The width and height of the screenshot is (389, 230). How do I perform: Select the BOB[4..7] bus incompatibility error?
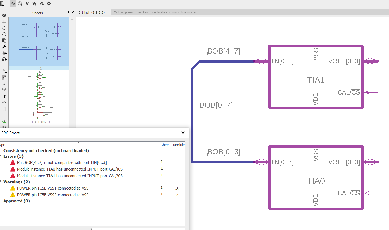tap(62, 162)
